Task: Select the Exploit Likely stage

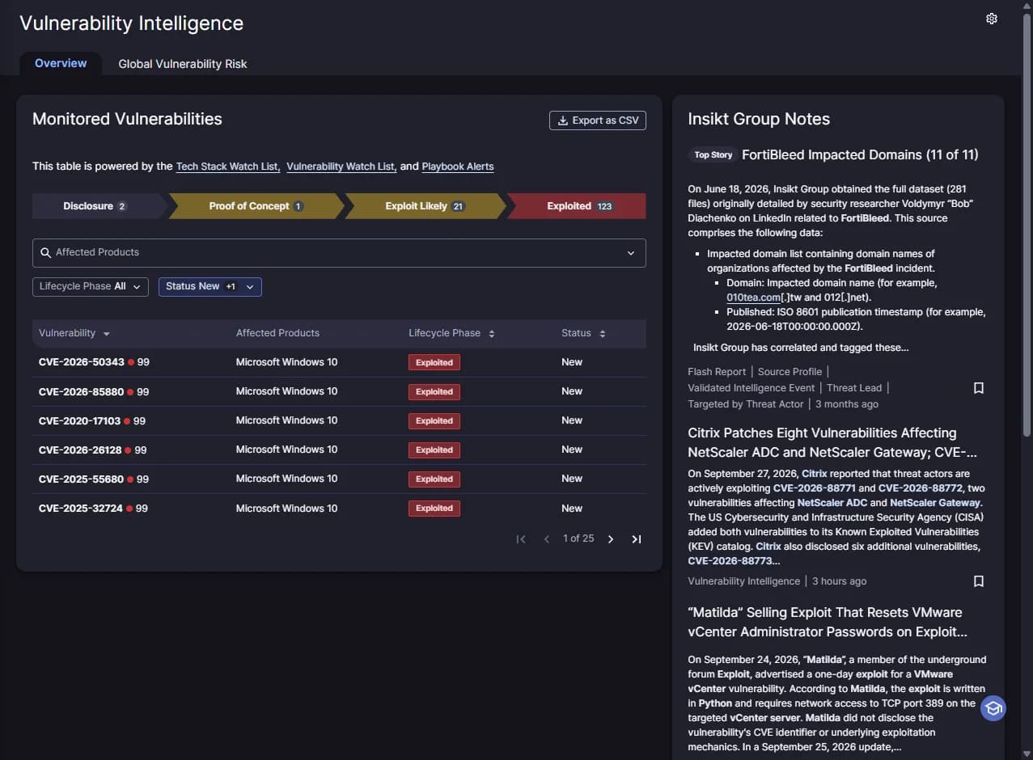Action: [x=425, y=206]
